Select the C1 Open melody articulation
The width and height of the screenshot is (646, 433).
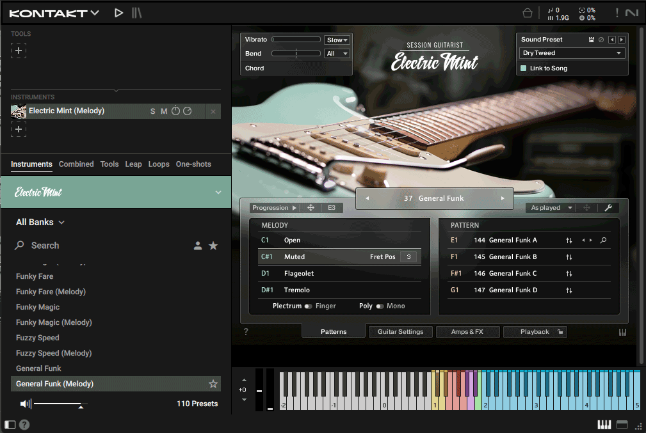point(339,240)
